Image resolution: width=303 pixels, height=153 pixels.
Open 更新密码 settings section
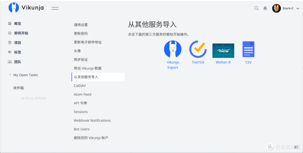click(x=98, y=34)
